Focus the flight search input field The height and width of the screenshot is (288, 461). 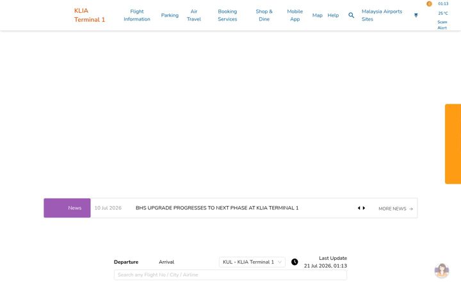click(x=230, y=275)
